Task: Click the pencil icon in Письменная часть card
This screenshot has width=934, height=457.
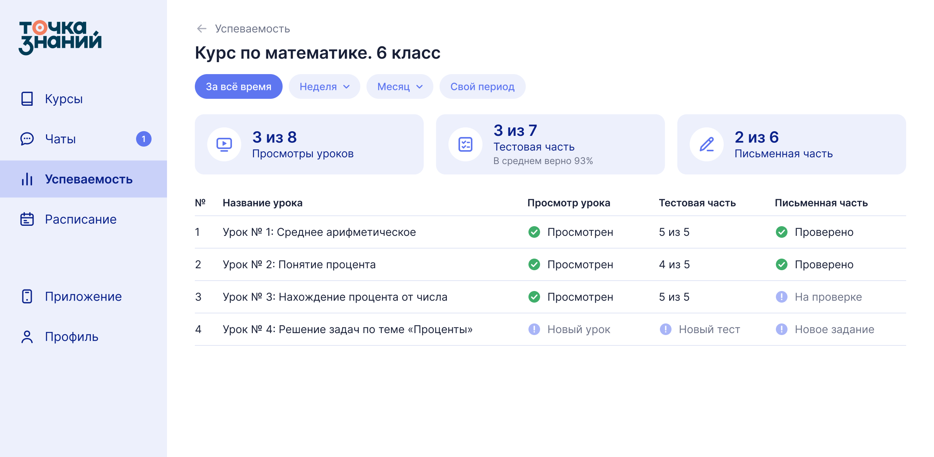Action: [x=707, y=144]
